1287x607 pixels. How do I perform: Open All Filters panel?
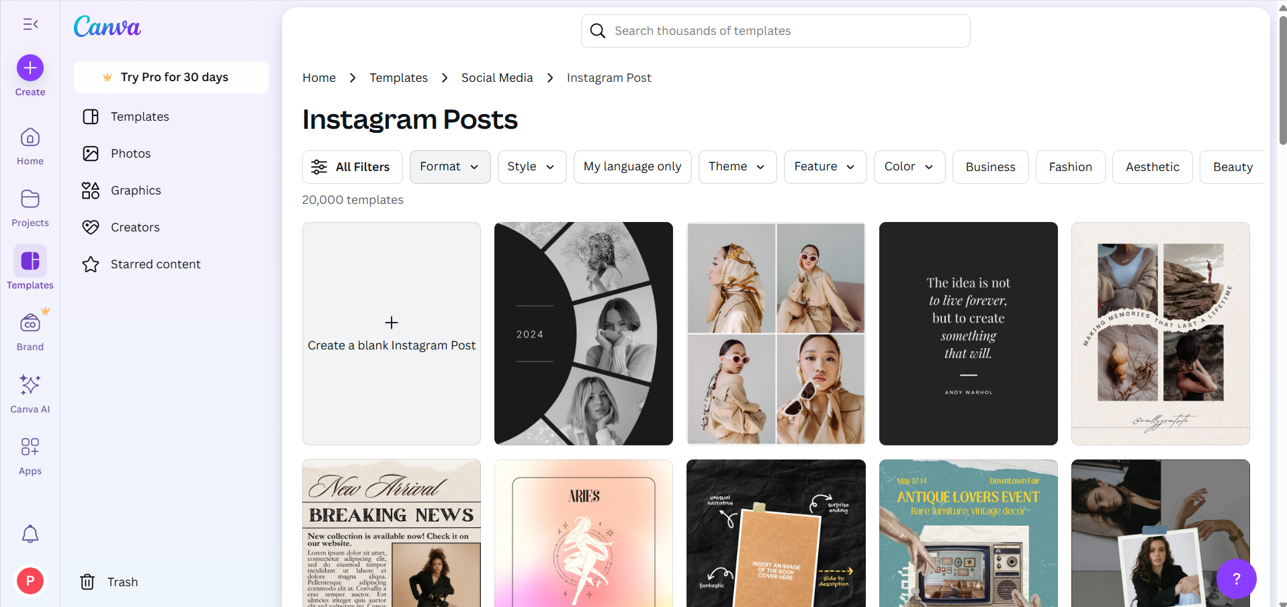click(353, 167)
